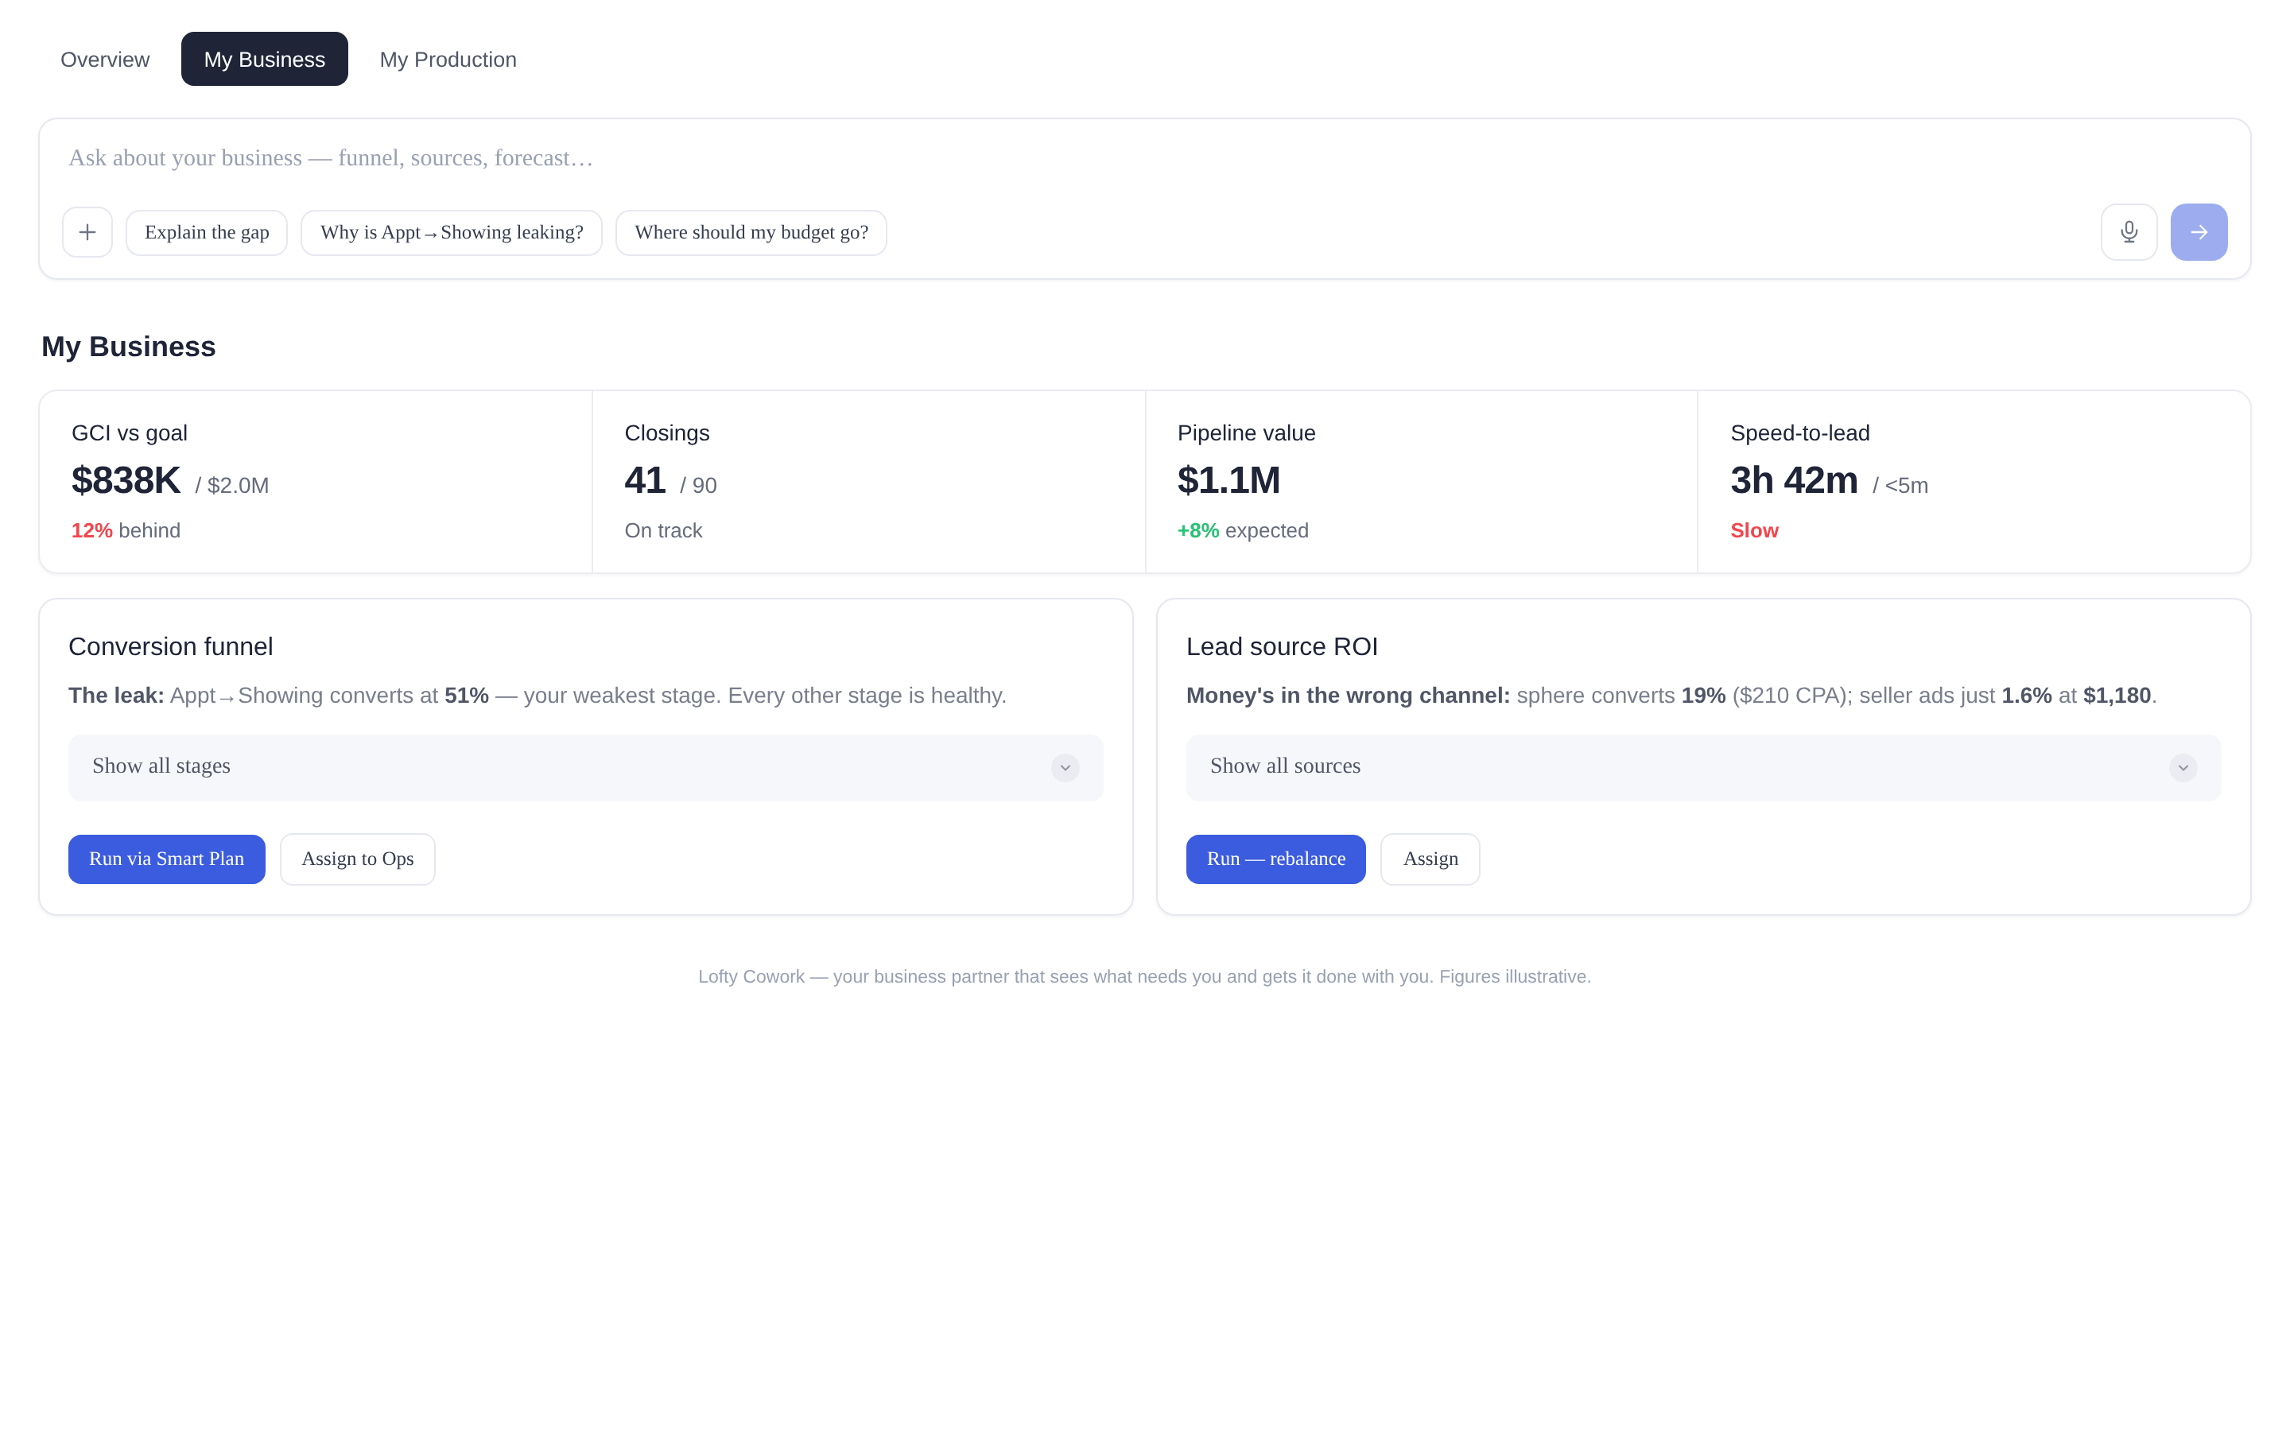
Task: Click the red Slow status label
Action: coord(1754,531)
